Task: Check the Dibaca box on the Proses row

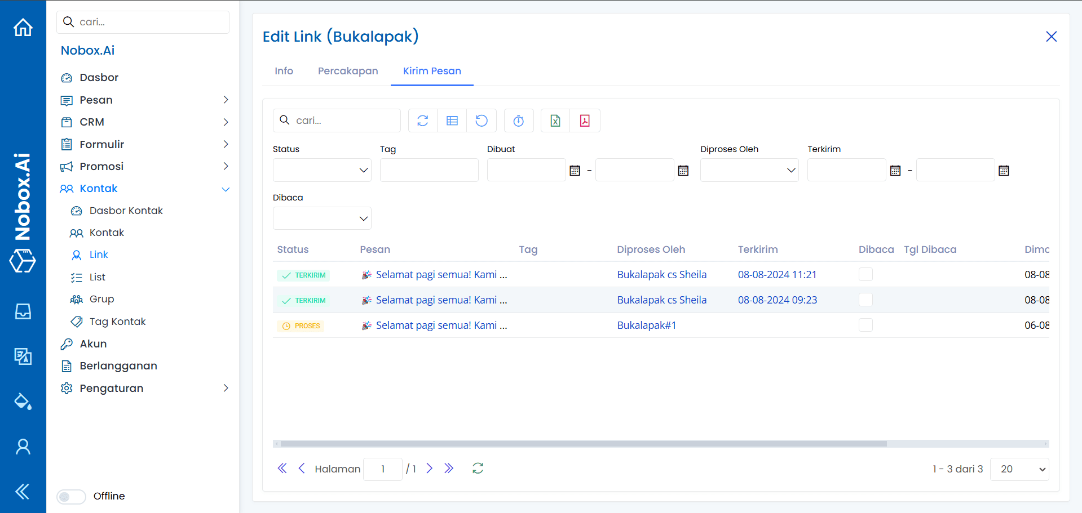Action: pyautogui.click(x=865, y=325)
